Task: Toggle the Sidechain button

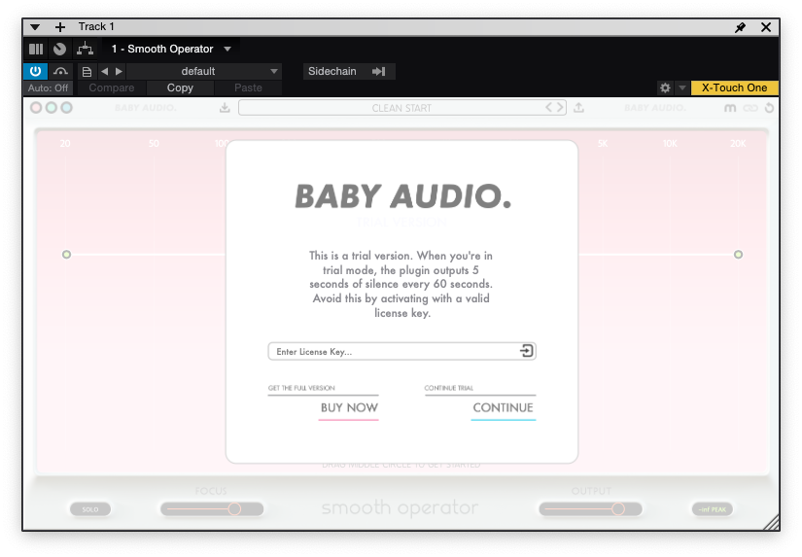Action: click(349, 71)
